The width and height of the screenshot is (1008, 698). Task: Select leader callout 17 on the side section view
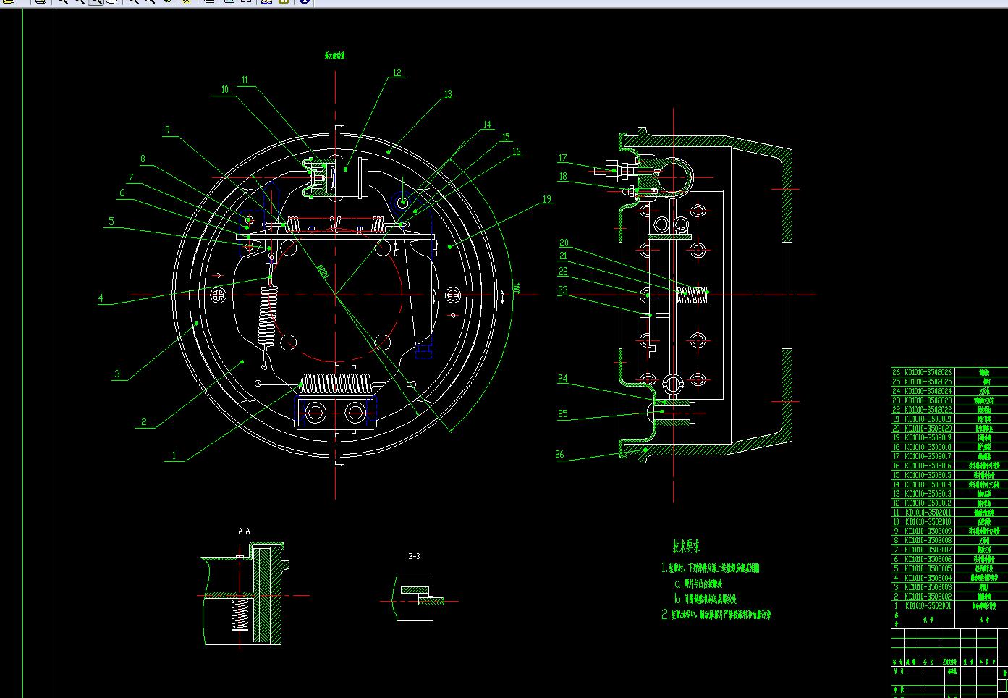(x=563, y=159)
